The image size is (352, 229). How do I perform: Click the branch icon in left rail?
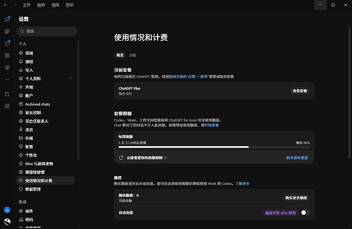point(7,94)
